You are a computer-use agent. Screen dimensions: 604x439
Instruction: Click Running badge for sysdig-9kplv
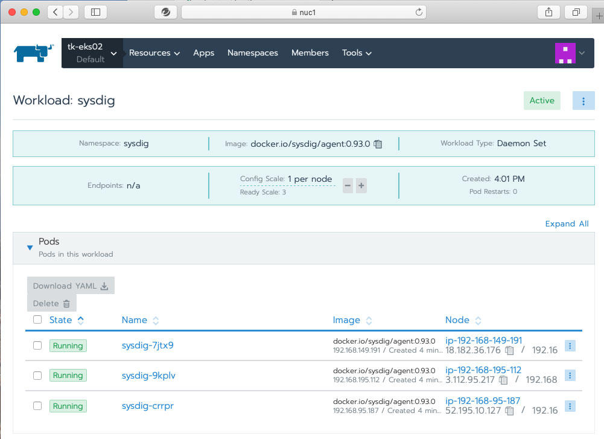pyautogui.click(x=68, y=376)
